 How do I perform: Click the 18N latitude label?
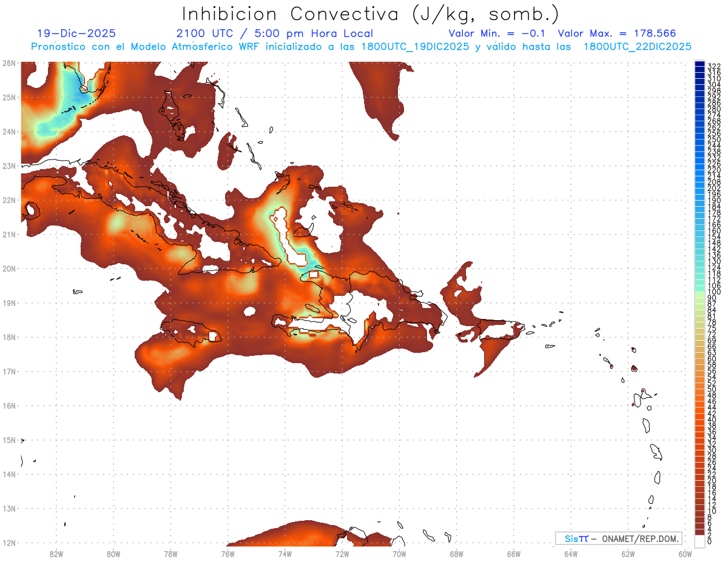point(9,337)
